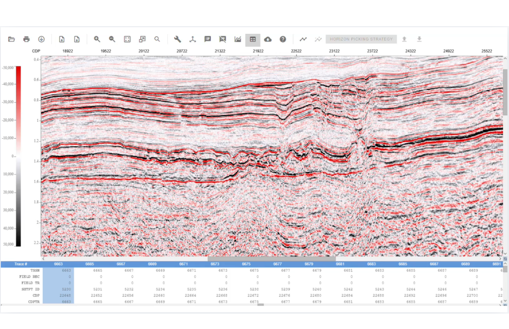Click the seismic vertical scrollbar thumb
The height and width of the screenshot is (329, 509).
(x=505, y=92)
